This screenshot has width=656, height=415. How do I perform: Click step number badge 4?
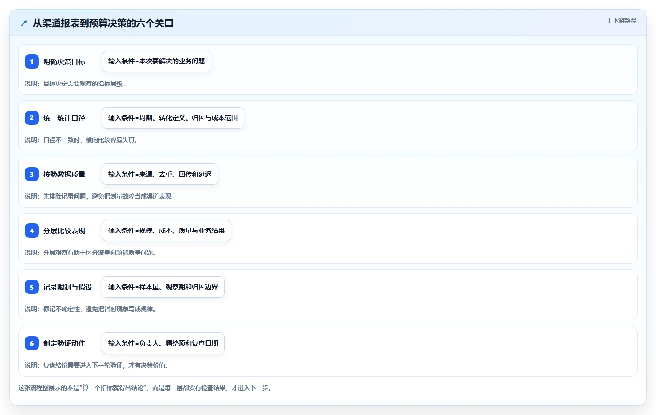tap(32, 231)
